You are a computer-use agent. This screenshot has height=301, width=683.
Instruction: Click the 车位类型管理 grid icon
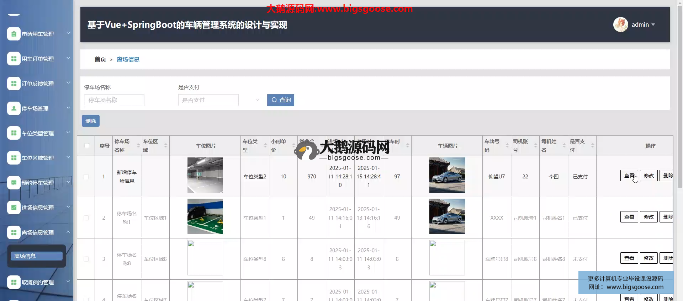[x=14, y=133]
